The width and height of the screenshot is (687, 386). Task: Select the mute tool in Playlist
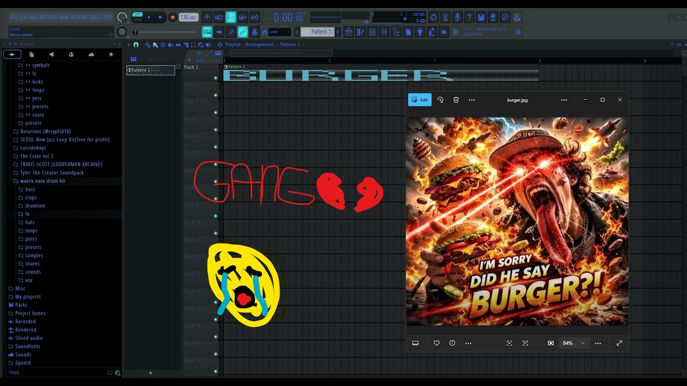pos(171,45)
